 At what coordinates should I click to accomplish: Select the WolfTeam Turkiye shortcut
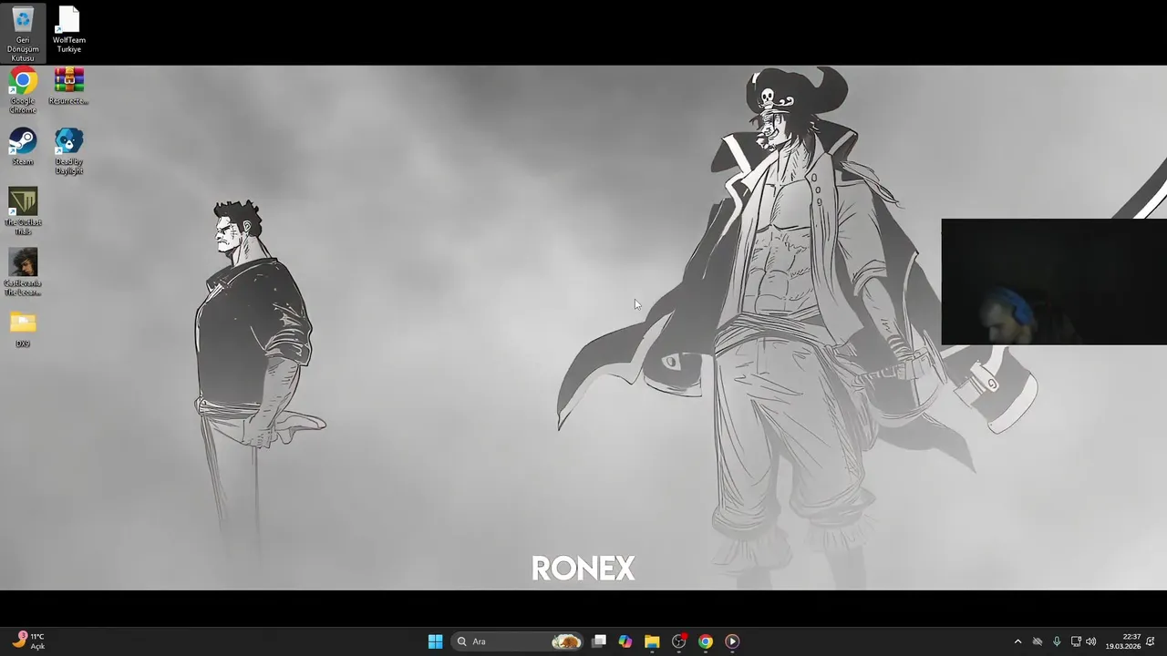69,30
